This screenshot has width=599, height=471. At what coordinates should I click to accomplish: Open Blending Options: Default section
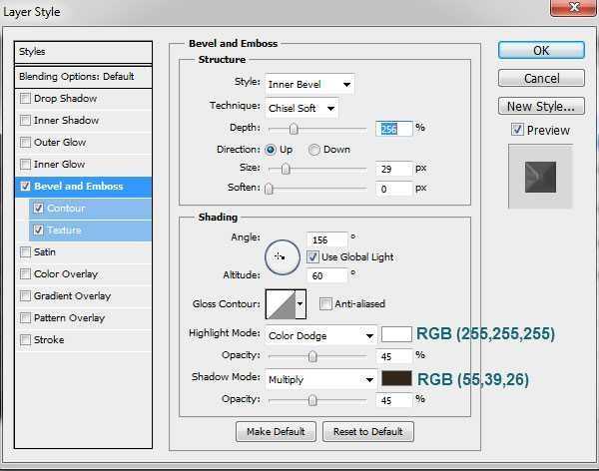click(76, 76)
